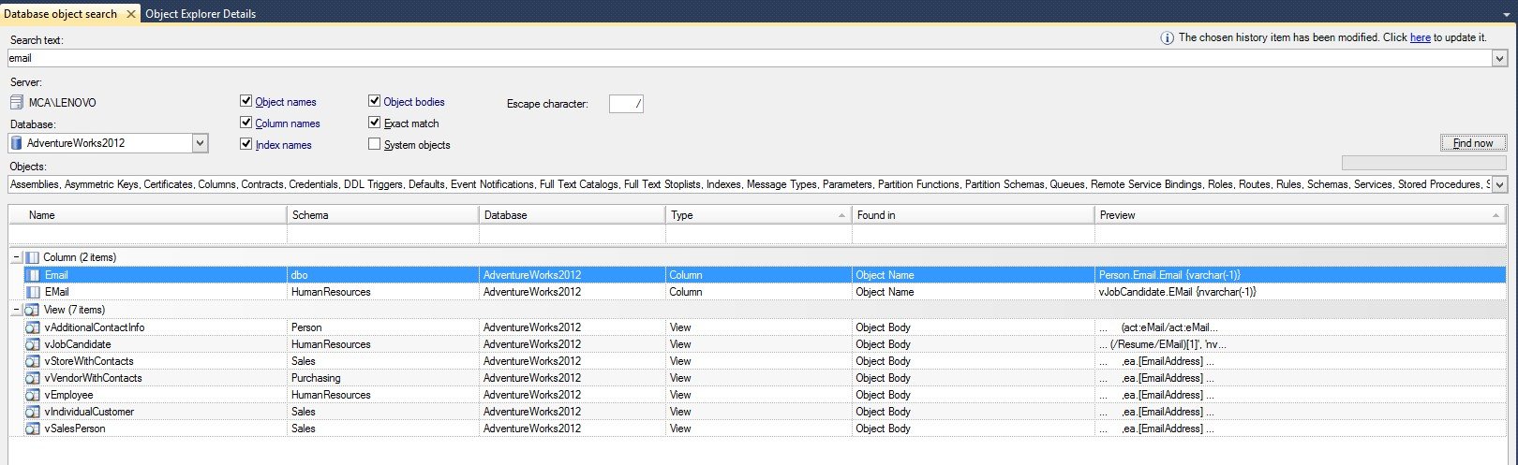Click the column icon of dbo Email row
The height and width of the screenshot is (465, 1518).
coord(33,275)
